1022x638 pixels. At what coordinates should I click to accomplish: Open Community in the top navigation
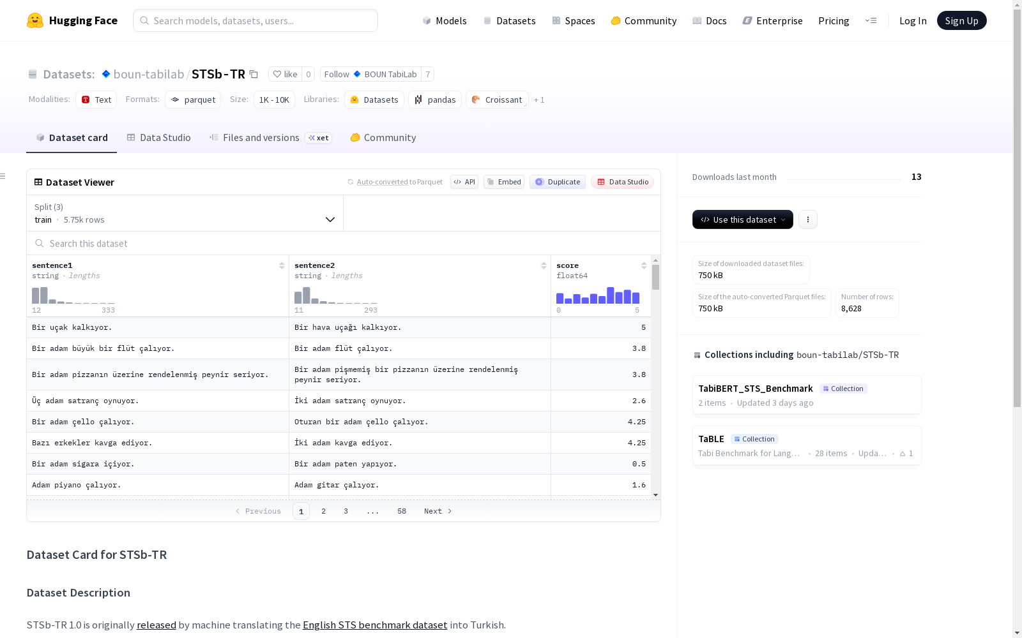(x=644, y=20)
